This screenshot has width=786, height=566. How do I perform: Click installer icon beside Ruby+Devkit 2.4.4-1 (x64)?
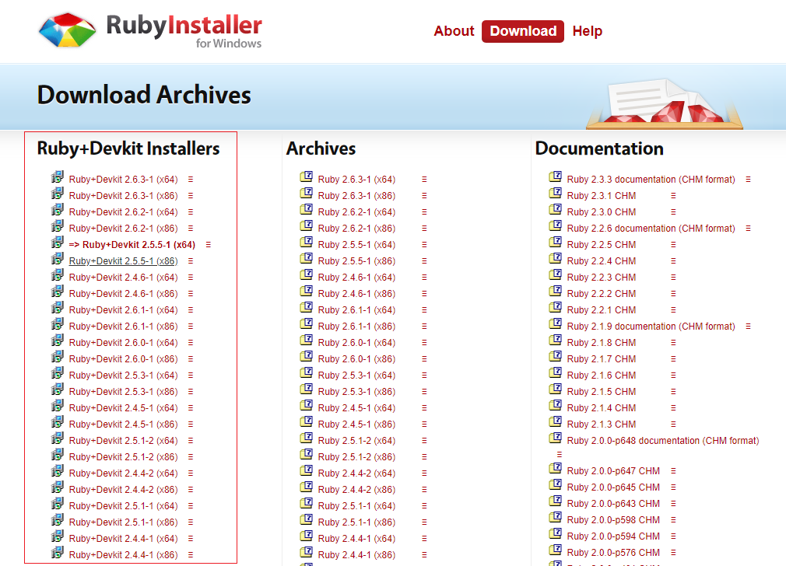pos(57,536)
